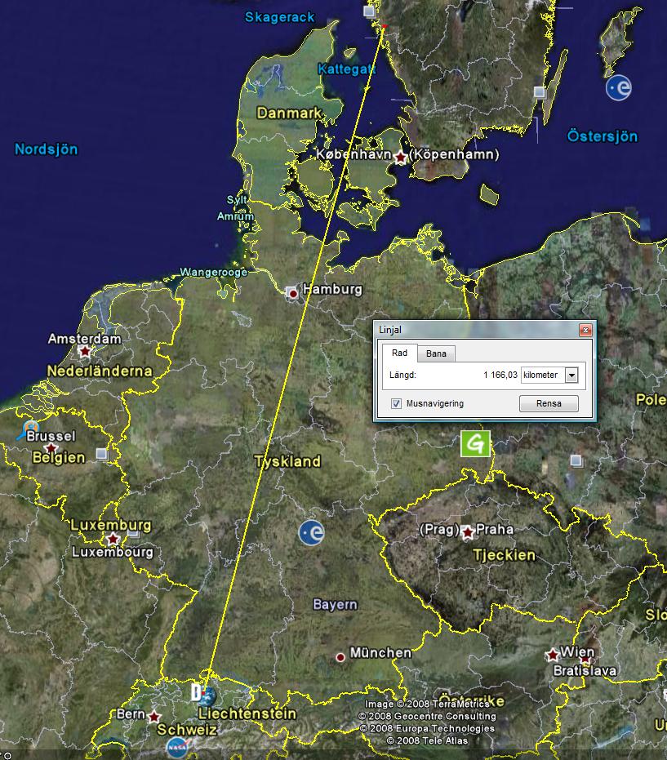Click the Skagerack sea label
Image resolution: width=667 pixels, height=760 pixels.
pyautogui.click(x=280, y=17)
